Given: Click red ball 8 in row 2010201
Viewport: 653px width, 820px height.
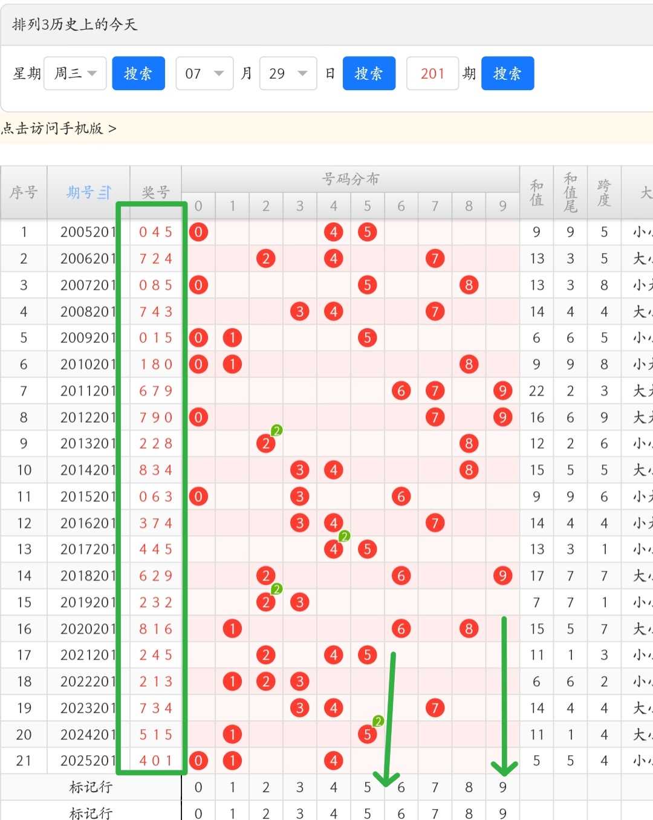Looking at the screenshot, I should click(x=469, y=365).
